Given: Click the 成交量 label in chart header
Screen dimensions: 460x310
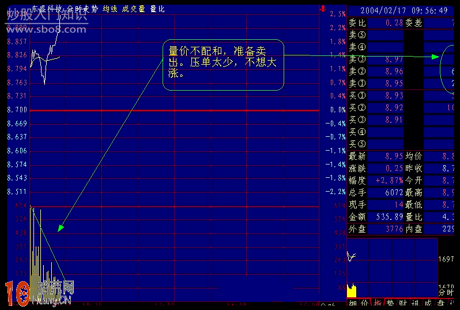Looking at the screenshot, I should [x=134, y=9].
